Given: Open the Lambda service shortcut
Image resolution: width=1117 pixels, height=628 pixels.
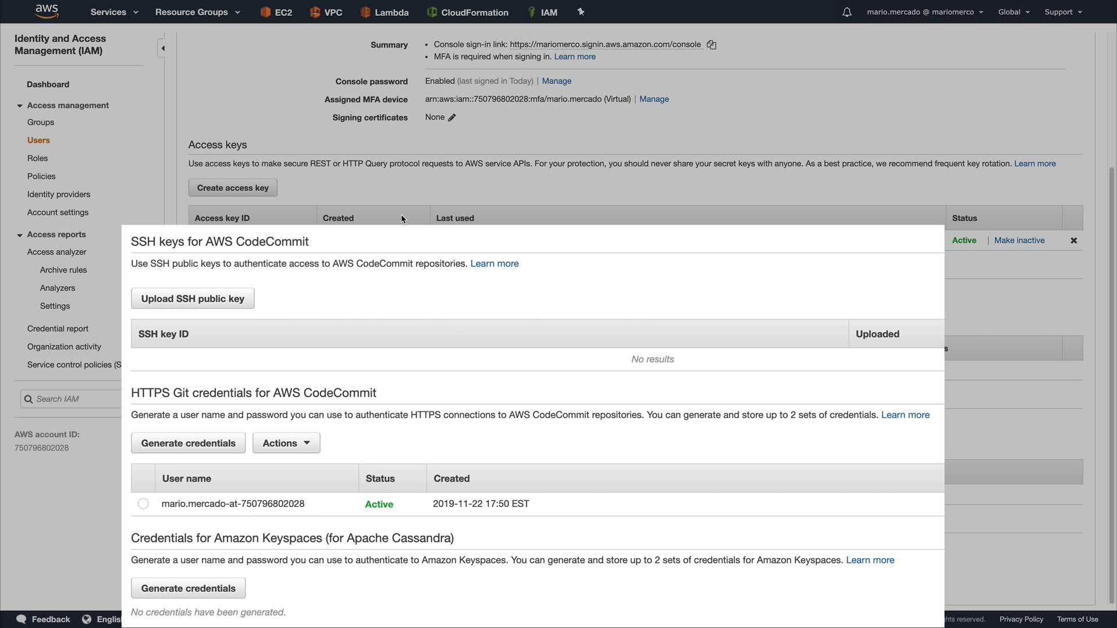Looking at the screenshot, I should click(x=385, y=12).
